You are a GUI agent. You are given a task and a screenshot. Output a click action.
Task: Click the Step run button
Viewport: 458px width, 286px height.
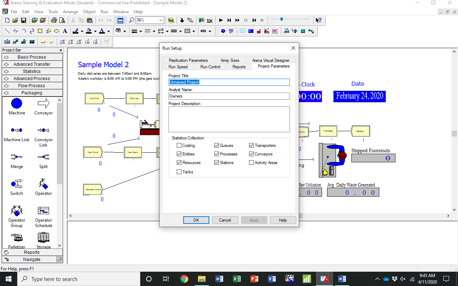(x=229, y=20)
